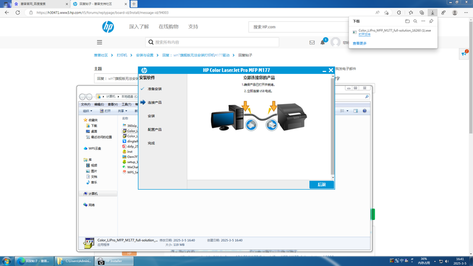
Task: Select 计算机 in the Explorer navigation pane
Action: click(x=93, y=194)
